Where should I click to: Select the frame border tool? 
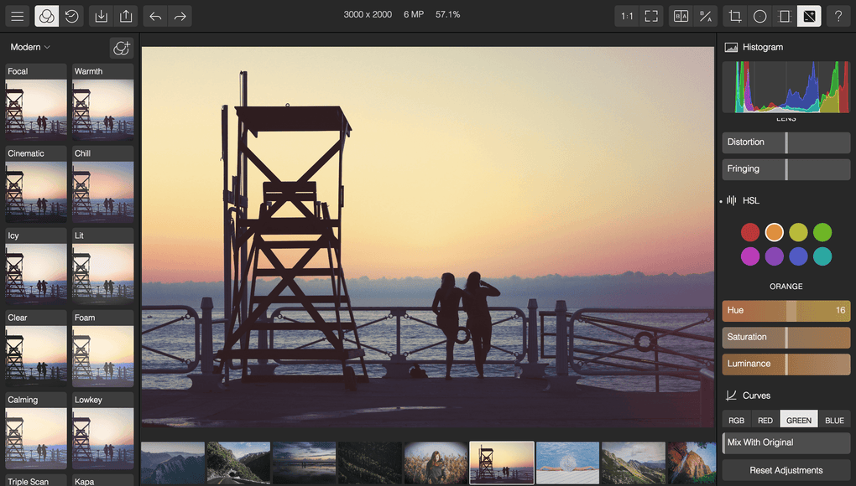[x=785, y=16]
